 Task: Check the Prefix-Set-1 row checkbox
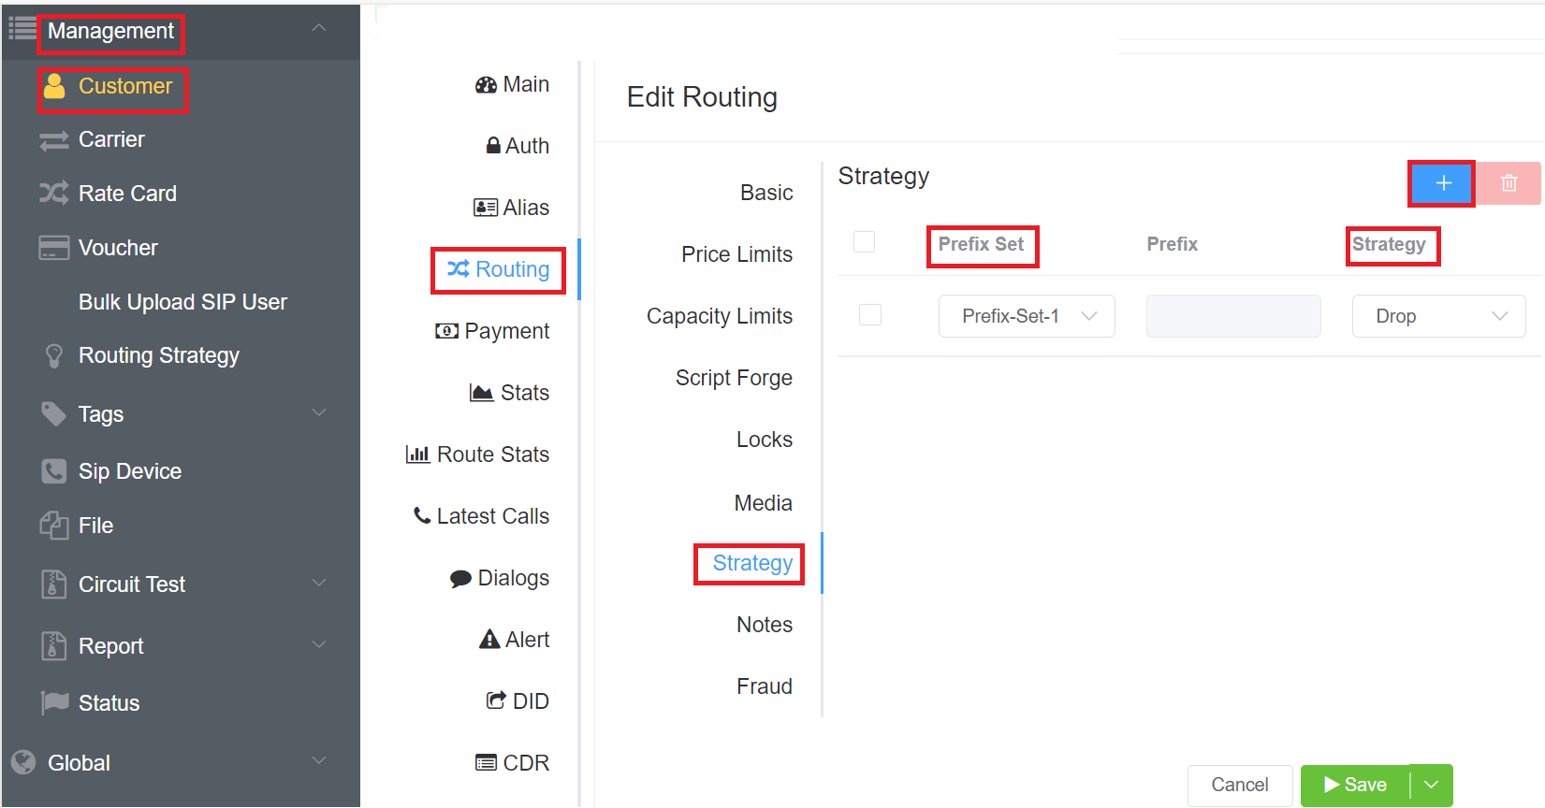(x=870, y=315)
